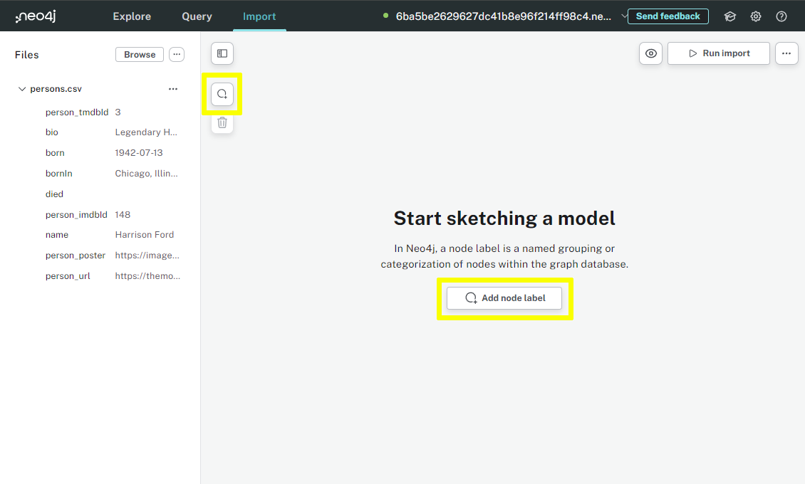This screenshot has height=484, width=805.
Task: Open the help question mark icon
Action: click(x=781, y=16)
